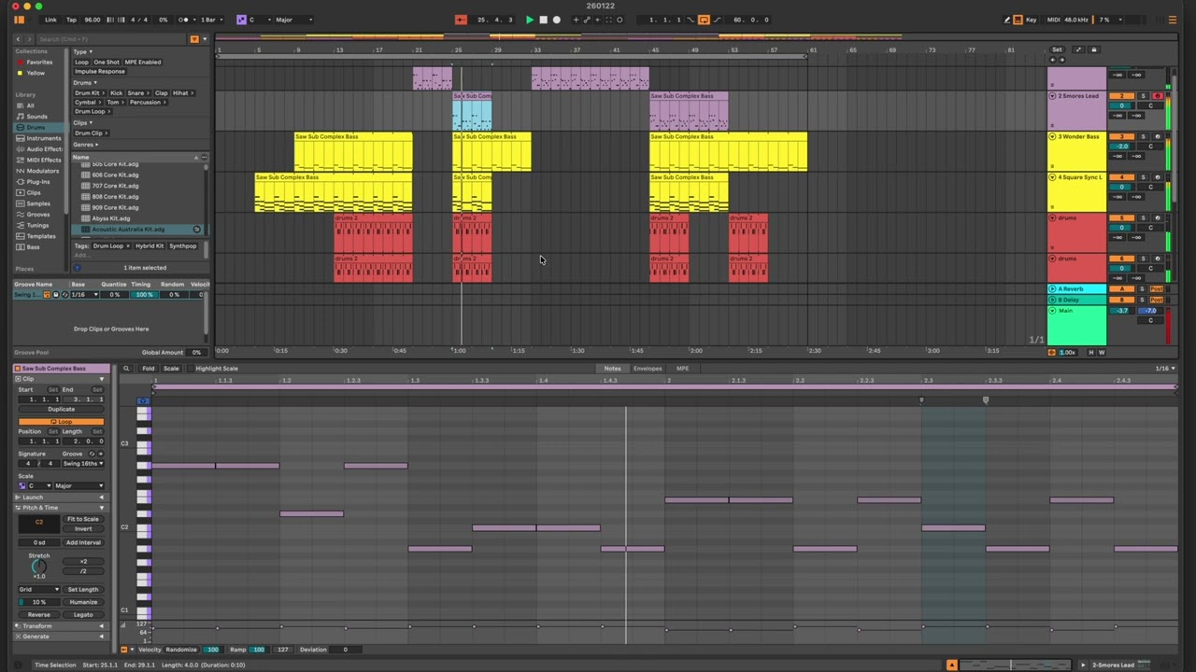
Task: Click the MIDI map mode button
Action: pos(1053,20)
